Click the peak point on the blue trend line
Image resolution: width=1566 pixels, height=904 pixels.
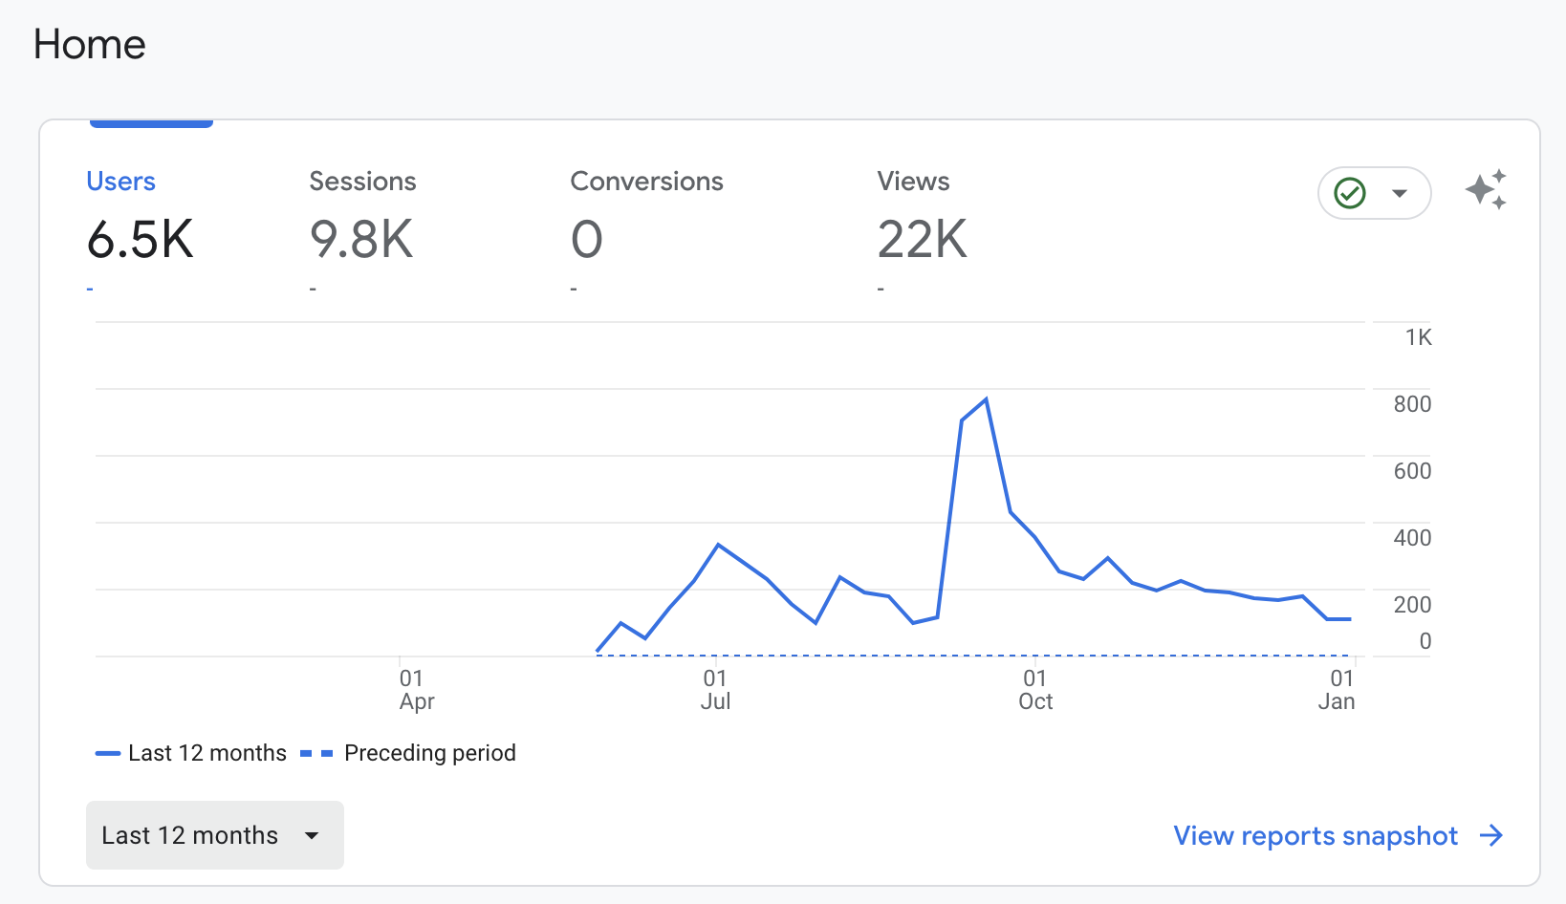point(987,398)
